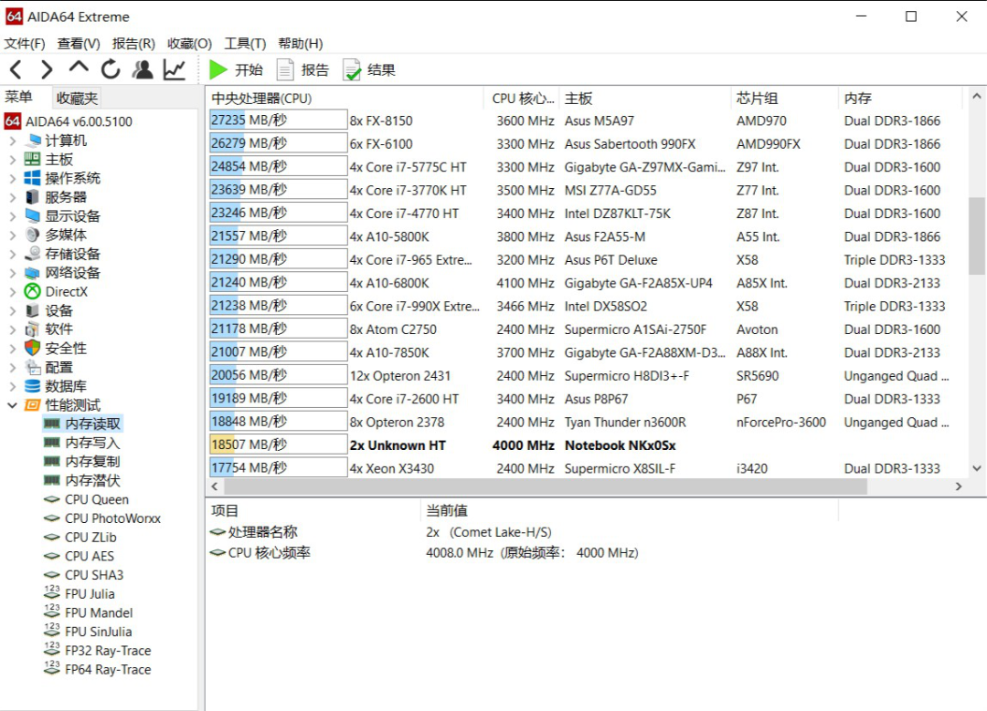This screenshot has width=987, height=711.
Task: Go forward with the right arrow icon
Action: 47,69
